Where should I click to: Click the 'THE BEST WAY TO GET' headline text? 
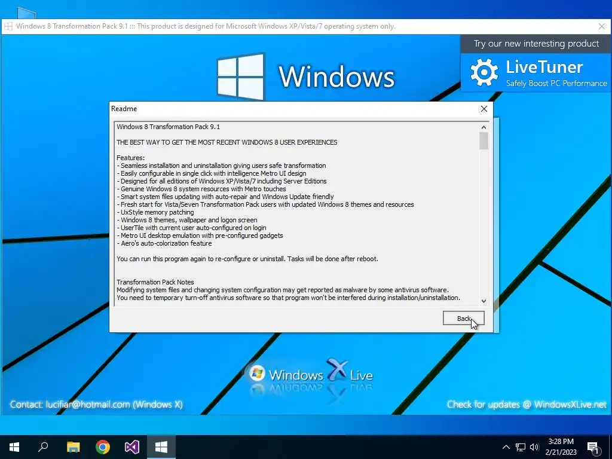coord(227,142)
